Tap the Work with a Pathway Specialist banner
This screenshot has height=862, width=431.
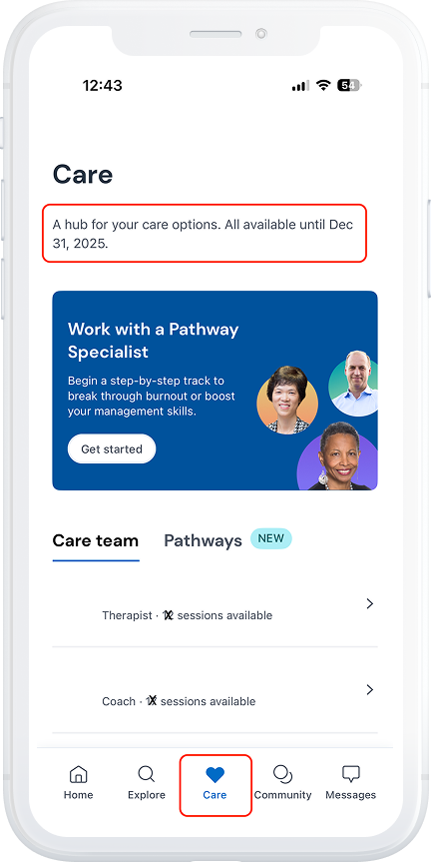(x=215, y=391)
